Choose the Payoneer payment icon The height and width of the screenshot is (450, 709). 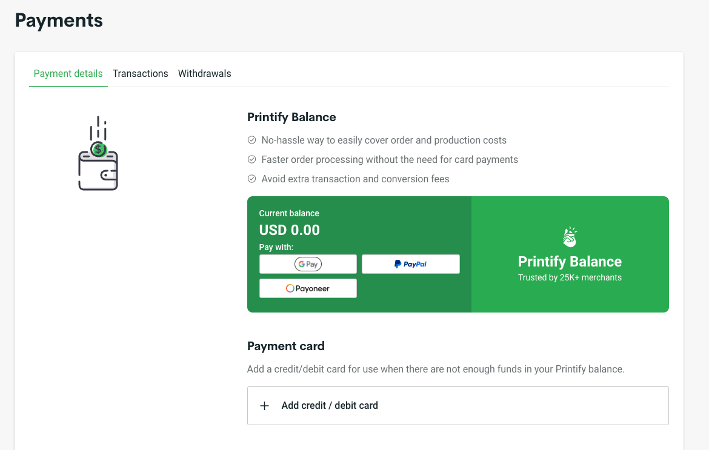[308, 288]
